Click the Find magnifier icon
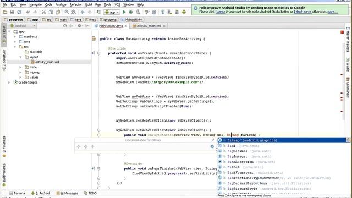 [67, 12]
